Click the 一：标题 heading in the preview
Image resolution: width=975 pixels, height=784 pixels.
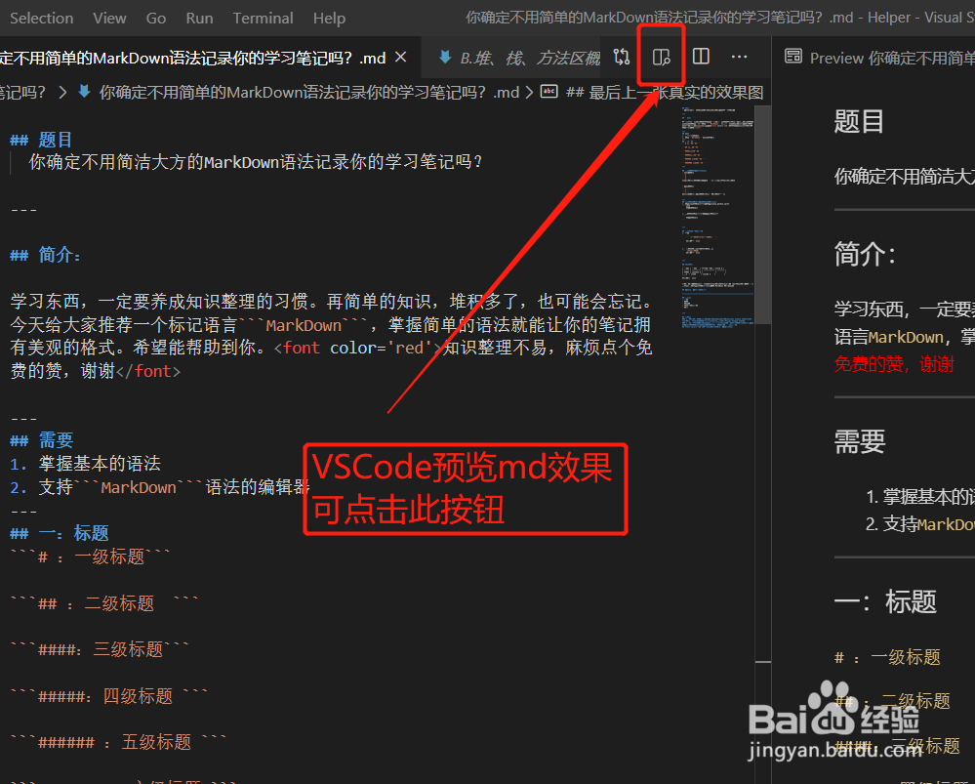click(885, 601)
